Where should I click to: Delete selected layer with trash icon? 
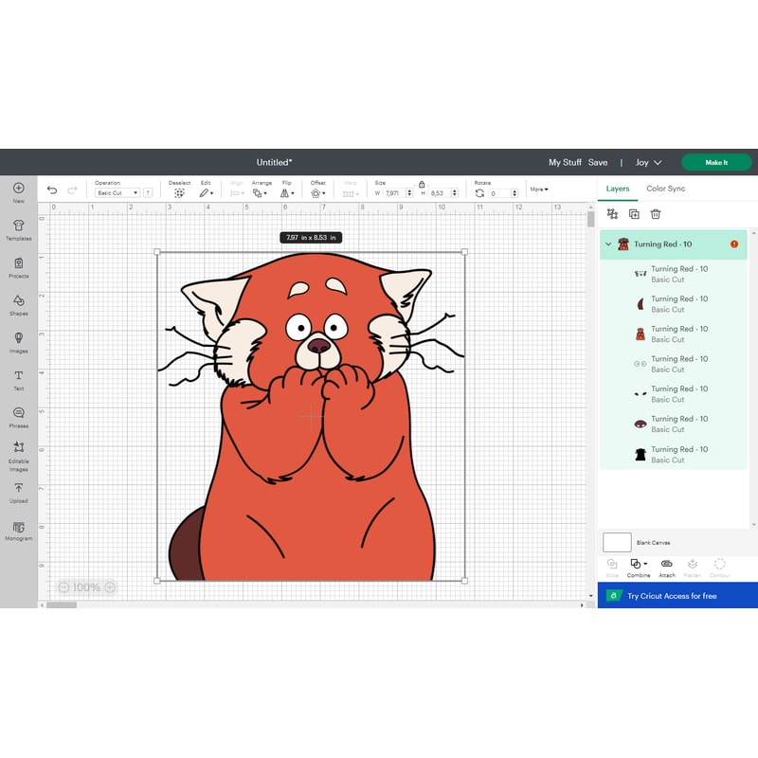(656, 215)
